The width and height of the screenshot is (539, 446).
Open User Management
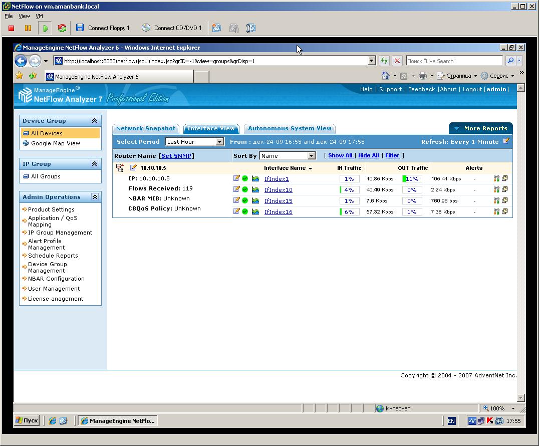(54, 289)
